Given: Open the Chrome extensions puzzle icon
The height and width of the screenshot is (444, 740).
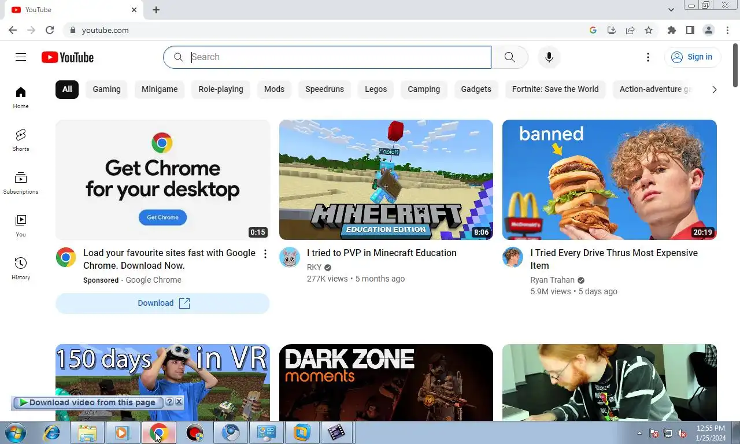Looking at the screenshot, I should (x=672, y=30).
